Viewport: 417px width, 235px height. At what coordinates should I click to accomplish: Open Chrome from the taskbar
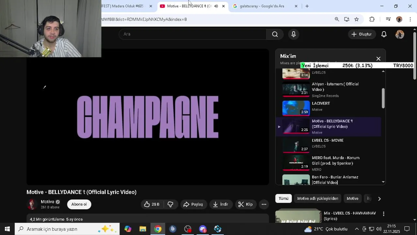point(158,229)
